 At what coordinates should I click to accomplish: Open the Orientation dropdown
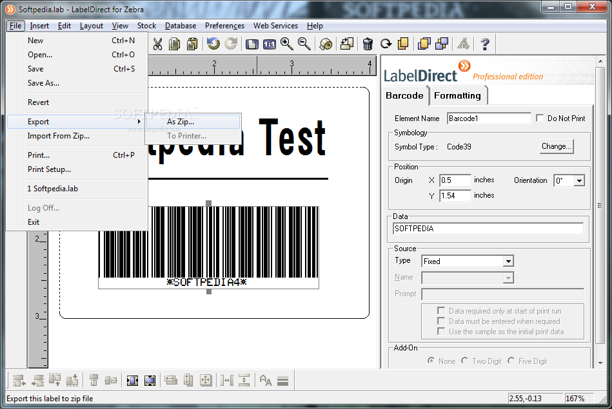[x=579, y=180]
